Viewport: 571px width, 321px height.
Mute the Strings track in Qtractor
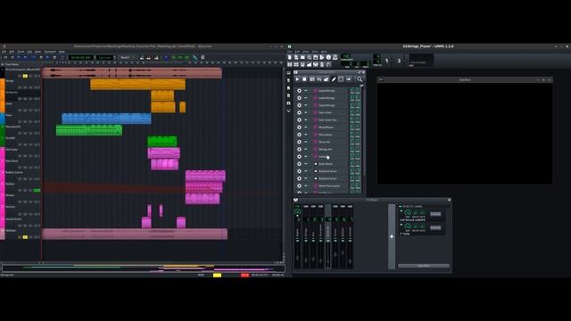(25, 87)
